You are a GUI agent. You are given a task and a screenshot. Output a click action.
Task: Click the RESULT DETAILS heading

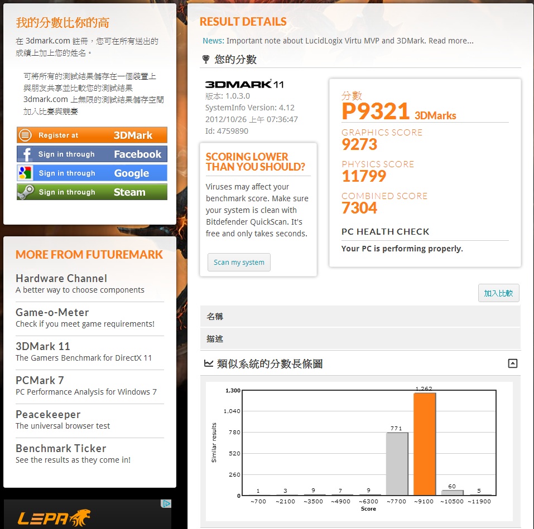point(243,22)
